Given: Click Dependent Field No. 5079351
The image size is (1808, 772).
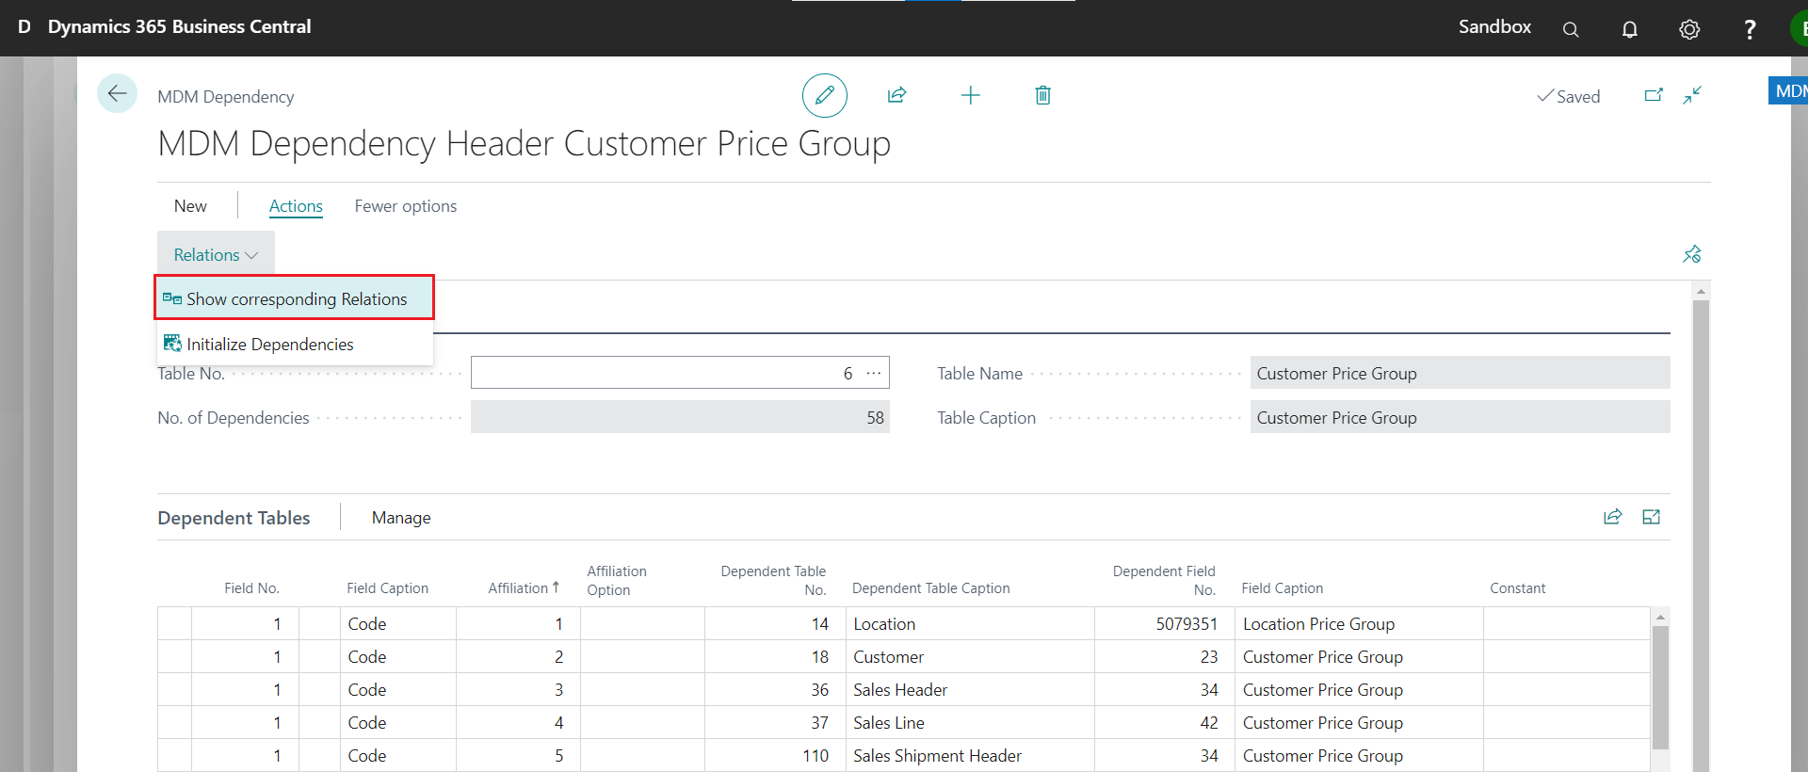Looking at the screenshot, I should tap(1165, 623).
